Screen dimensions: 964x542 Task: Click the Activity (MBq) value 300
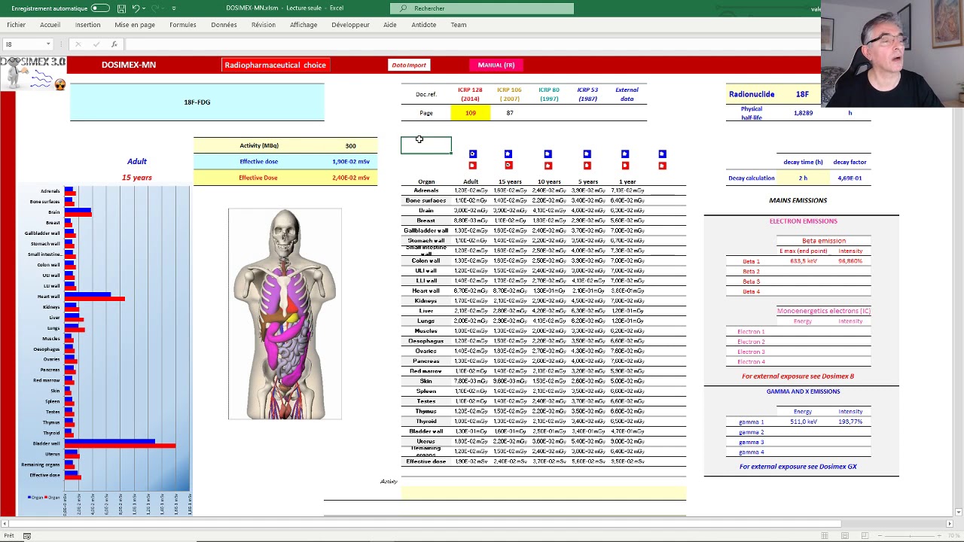tap(350, 146)
